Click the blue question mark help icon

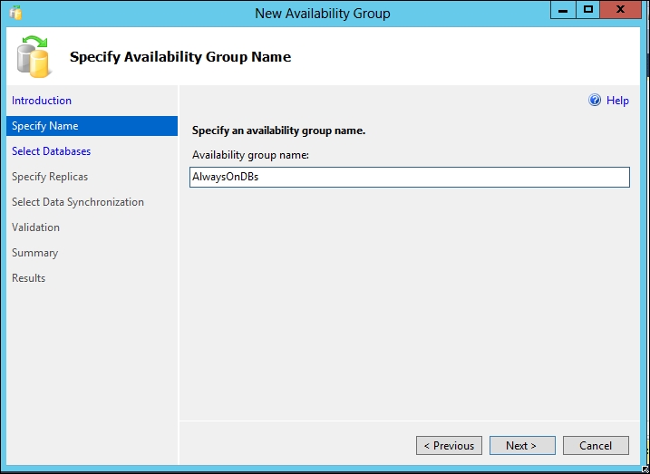point(595,101)
